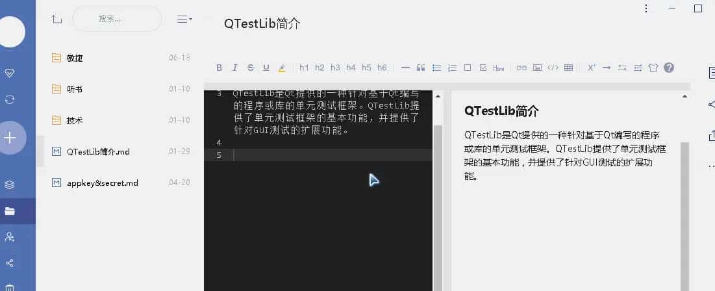
Task: Focus the 搜索 search field
Action: pyautogui.click(x=117, y=19)
